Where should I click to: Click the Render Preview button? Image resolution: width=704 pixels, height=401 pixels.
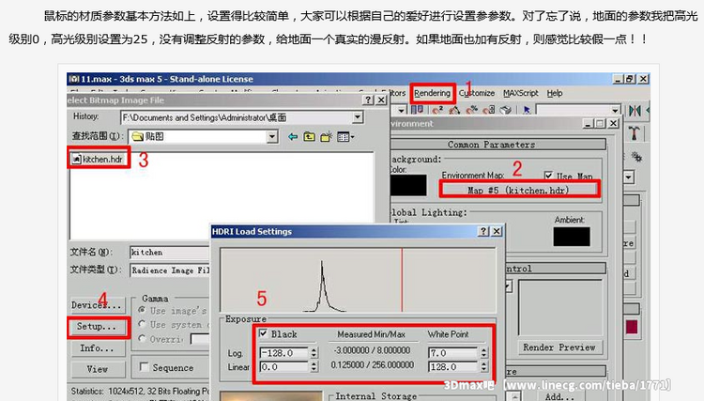click(559, 347)
